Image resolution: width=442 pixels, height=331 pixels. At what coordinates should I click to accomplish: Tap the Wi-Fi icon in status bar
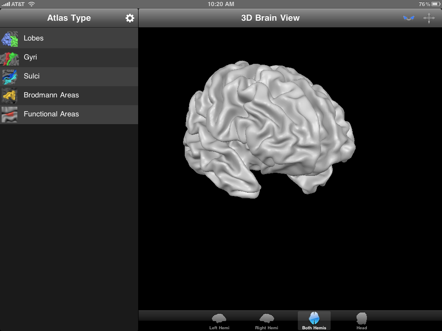(31, 4)
